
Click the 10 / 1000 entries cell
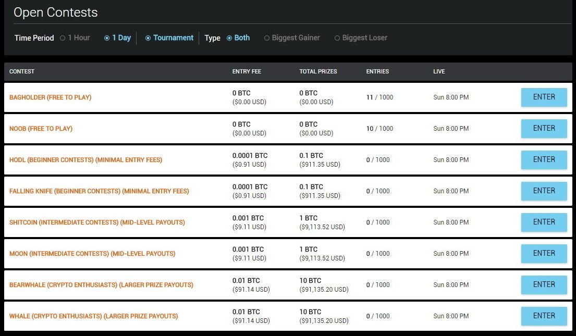coord(379,129)
